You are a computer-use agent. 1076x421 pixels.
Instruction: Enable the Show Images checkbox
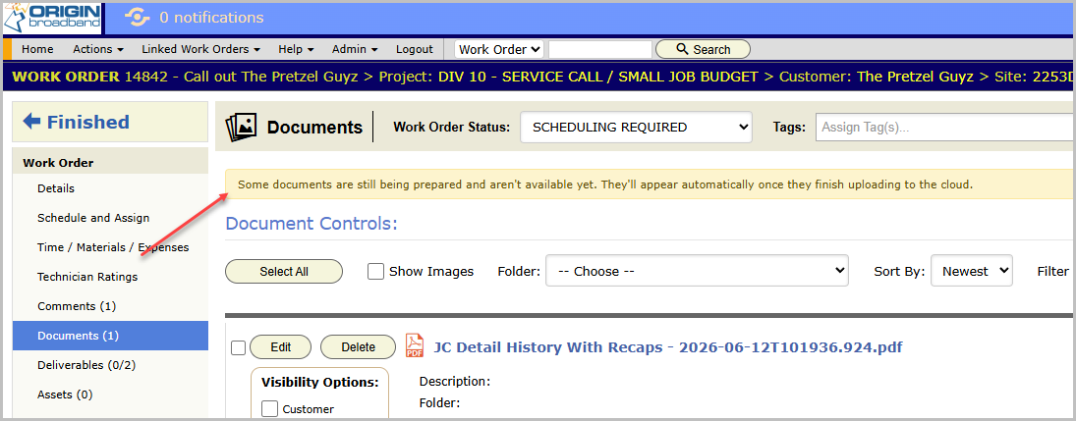(375, 272)
